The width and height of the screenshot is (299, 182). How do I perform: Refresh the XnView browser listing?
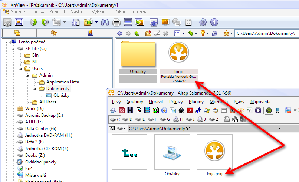click(215, 33)
